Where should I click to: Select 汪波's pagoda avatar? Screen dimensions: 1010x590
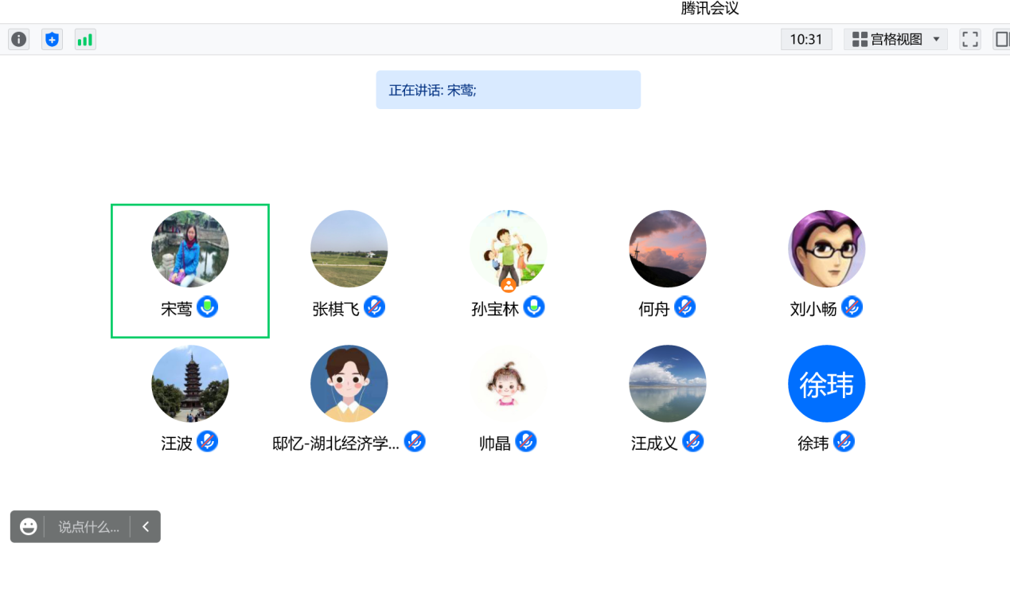point(190,383)
